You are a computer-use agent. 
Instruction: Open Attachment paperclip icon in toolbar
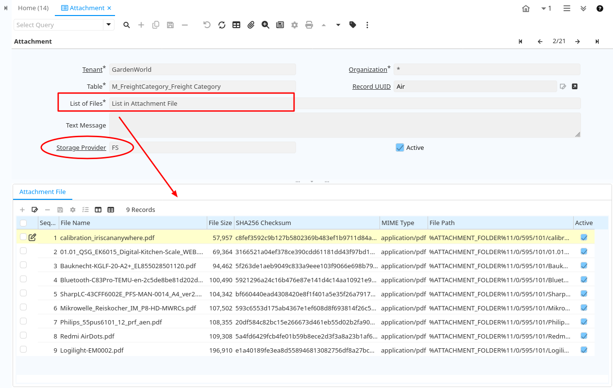[251, 25]
